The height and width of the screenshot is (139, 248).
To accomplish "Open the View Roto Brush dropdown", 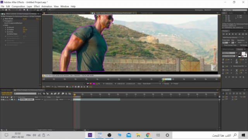I will click(152, 84).
